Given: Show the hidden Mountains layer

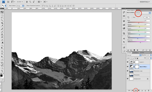Looking at the screenshot, I should click(128, 75).
